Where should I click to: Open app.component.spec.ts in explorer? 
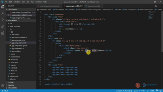(x=19, y=46)
